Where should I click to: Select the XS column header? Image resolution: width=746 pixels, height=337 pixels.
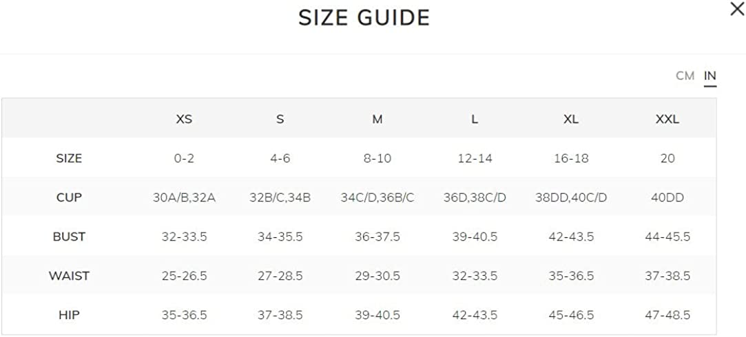coord(184,119)
